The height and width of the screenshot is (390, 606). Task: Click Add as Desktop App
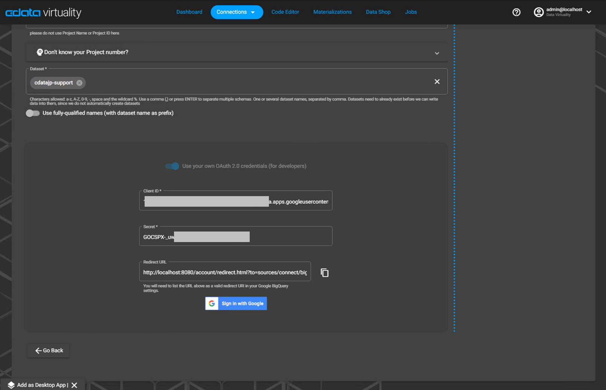point(41,385)
